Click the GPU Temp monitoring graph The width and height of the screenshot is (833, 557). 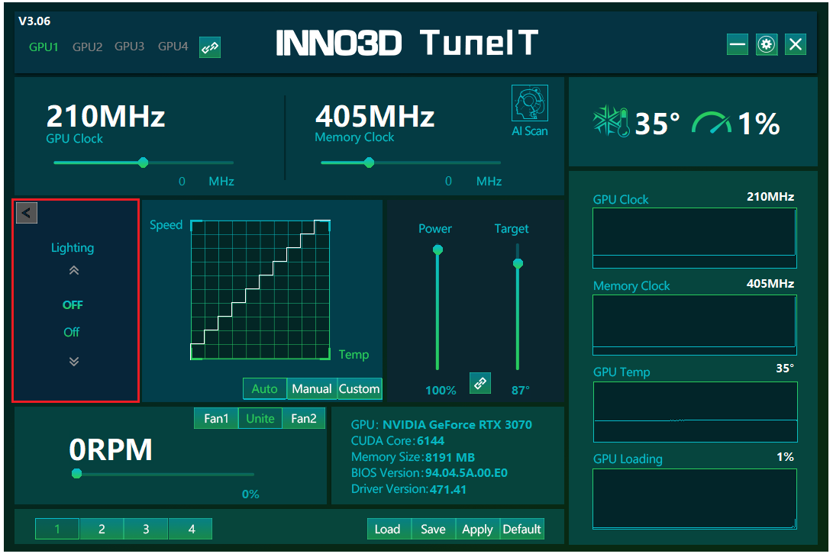pos(695,412)
